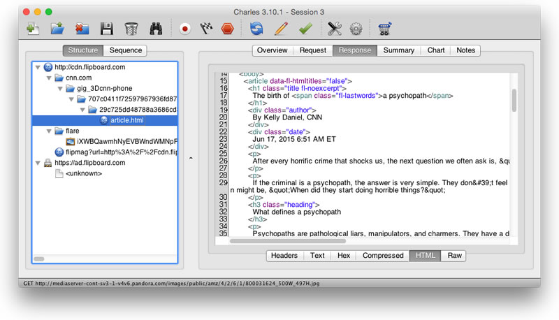
Task: Toggle breakpoints with the red hexagon icon
Action: [228, 29]
